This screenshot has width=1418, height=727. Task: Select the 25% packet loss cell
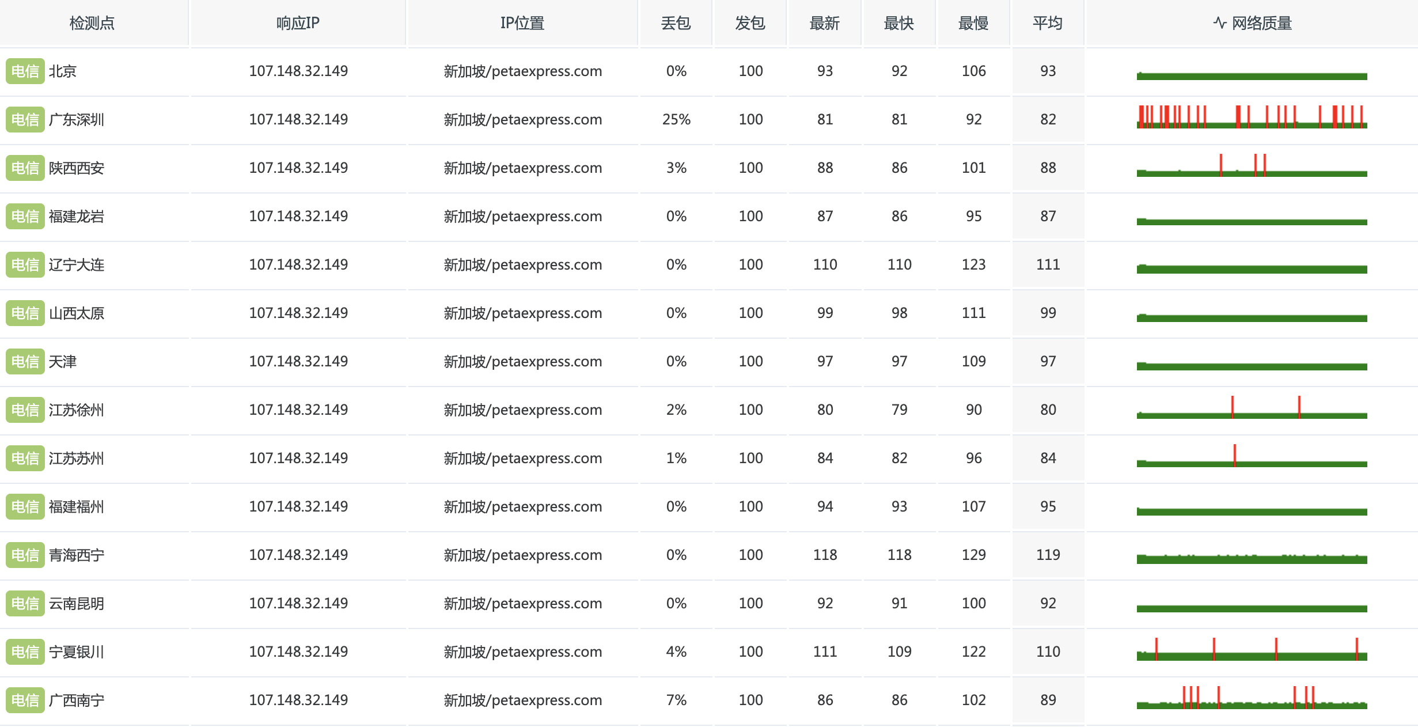coord(676,119)
